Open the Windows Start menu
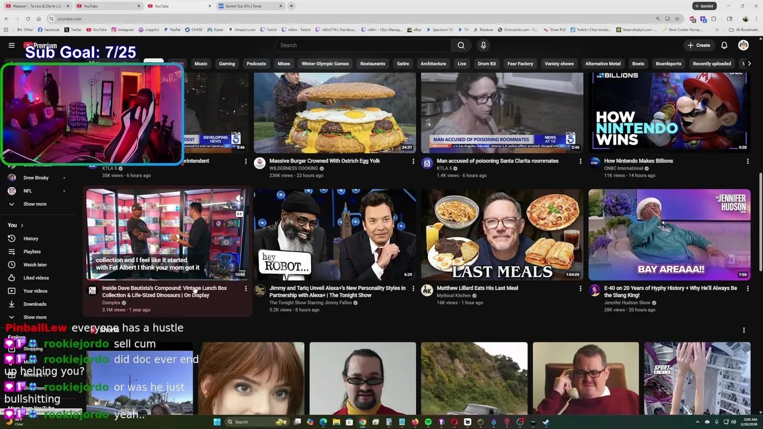Image resolution: width=763 pixels, height=429 pixels. (217, 422)
